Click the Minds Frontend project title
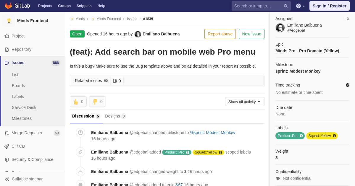 [33, 21]
